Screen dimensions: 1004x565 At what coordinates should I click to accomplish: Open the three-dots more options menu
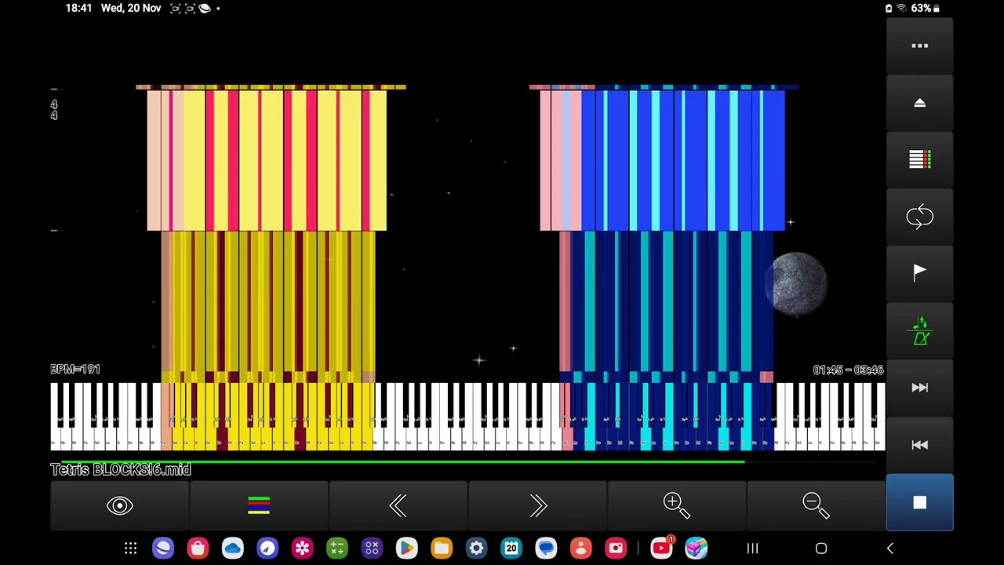919,46
